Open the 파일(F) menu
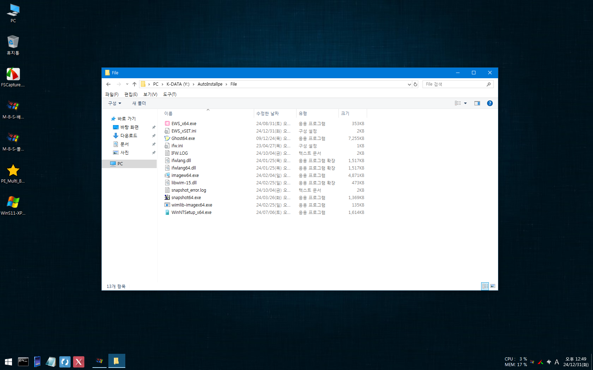The height and width of the screenshot is (370, 593). coord(112,94)
